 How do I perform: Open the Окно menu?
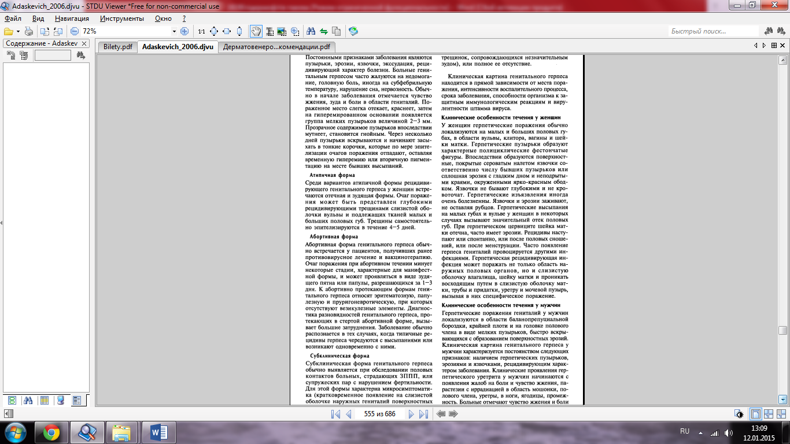pos(164,18)
